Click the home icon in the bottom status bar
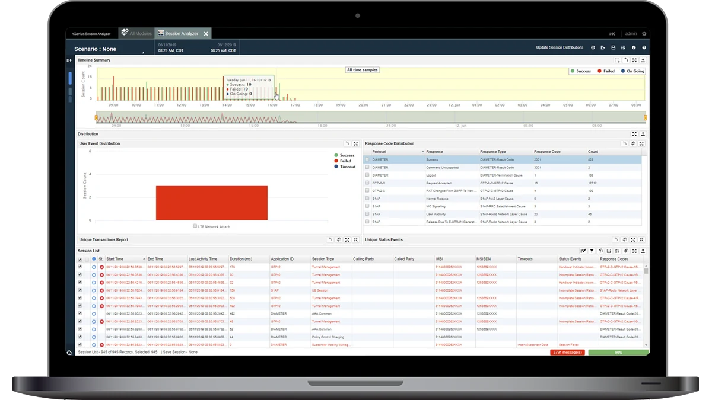Image resolution: width=712 pixels, height=400 pixels. click(x=69, y=352)
